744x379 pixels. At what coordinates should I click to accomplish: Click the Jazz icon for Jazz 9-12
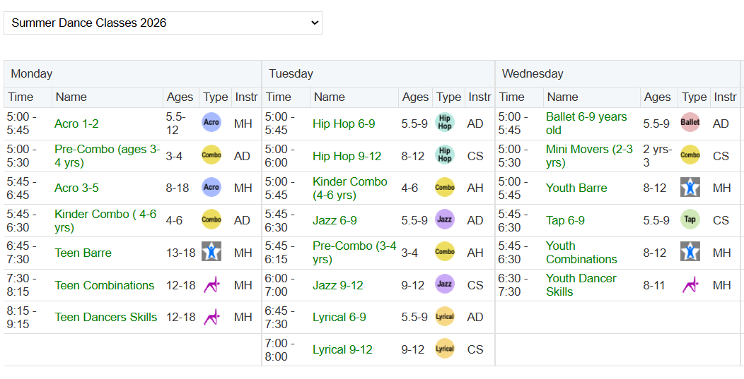point(445,284)
